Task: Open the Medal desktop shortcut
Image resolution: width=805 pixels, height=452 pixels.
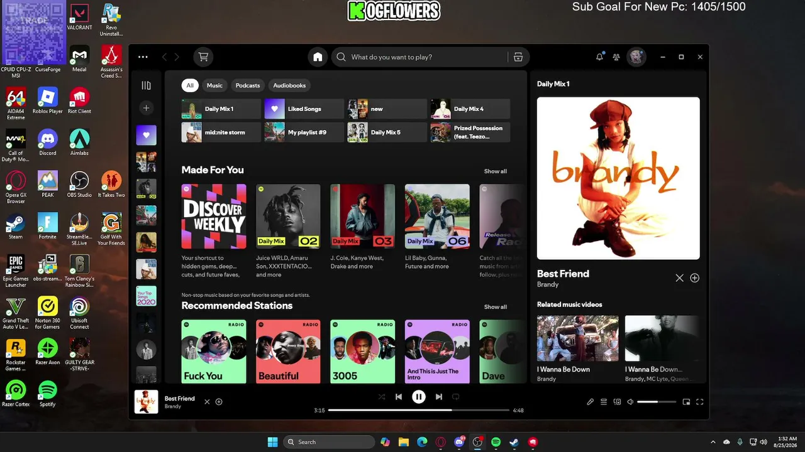Action: click(x=79, y=60)
